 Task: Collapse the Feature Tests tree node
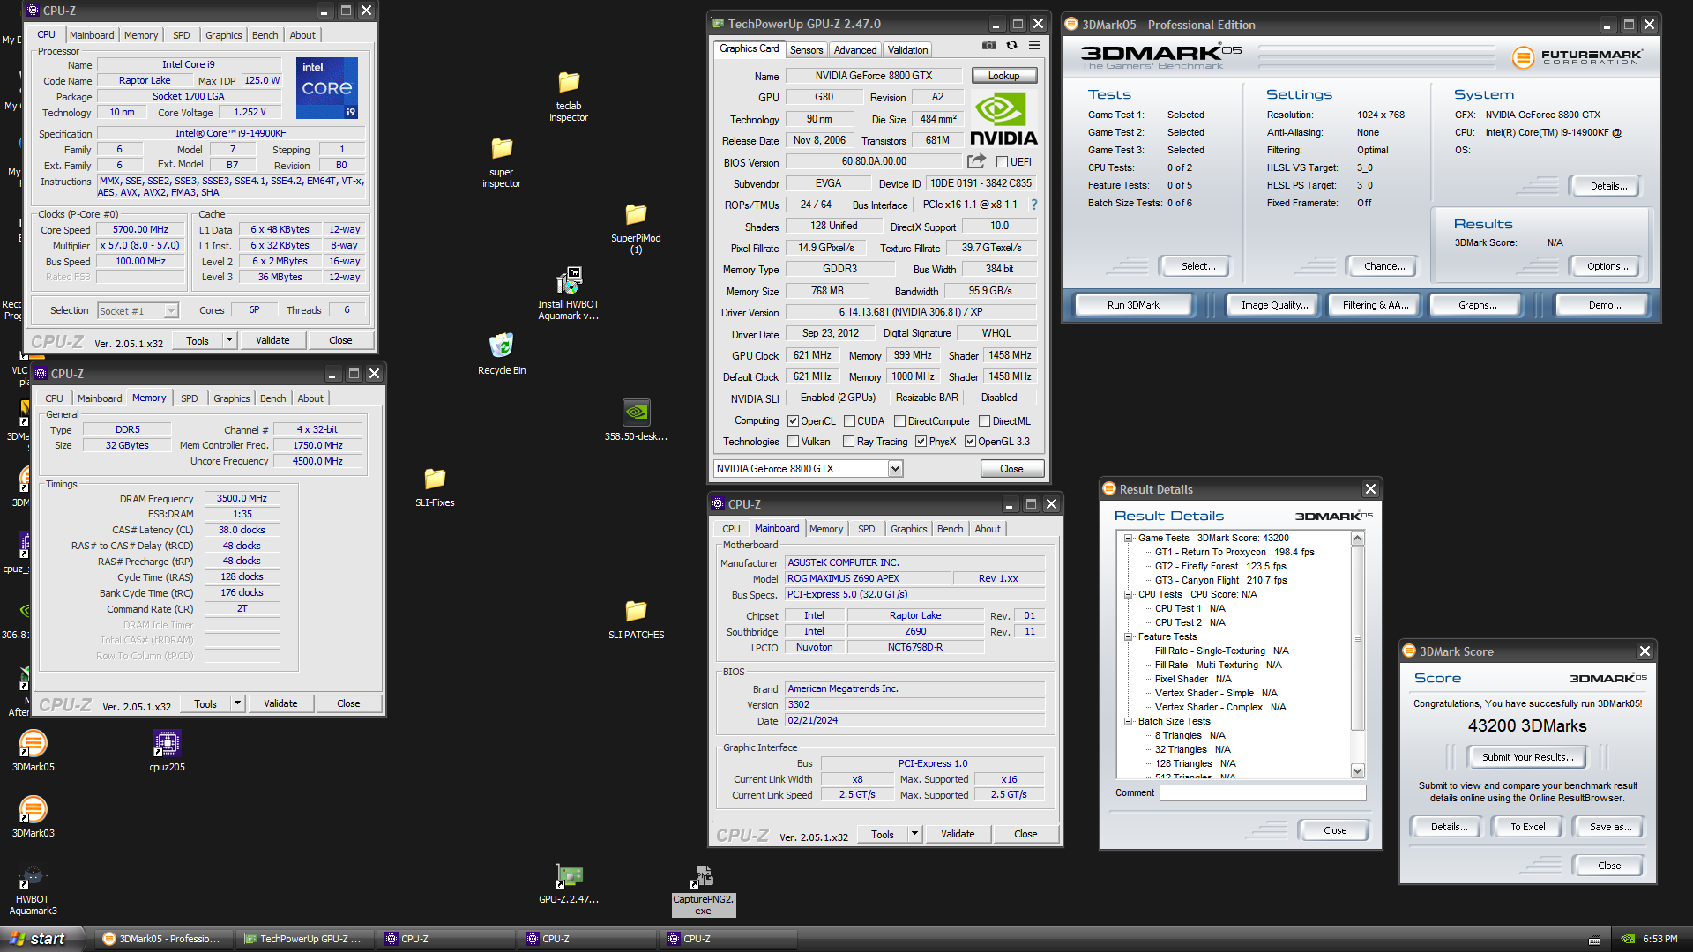click(x=1128, y=636)
